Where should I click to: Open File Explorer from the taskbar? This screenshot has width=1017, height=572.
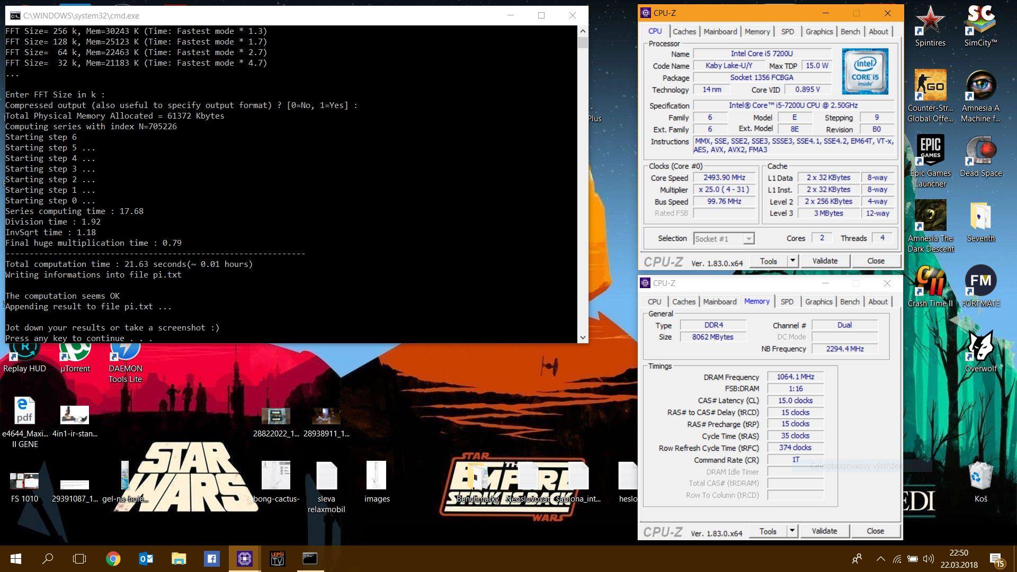[179, 559]
